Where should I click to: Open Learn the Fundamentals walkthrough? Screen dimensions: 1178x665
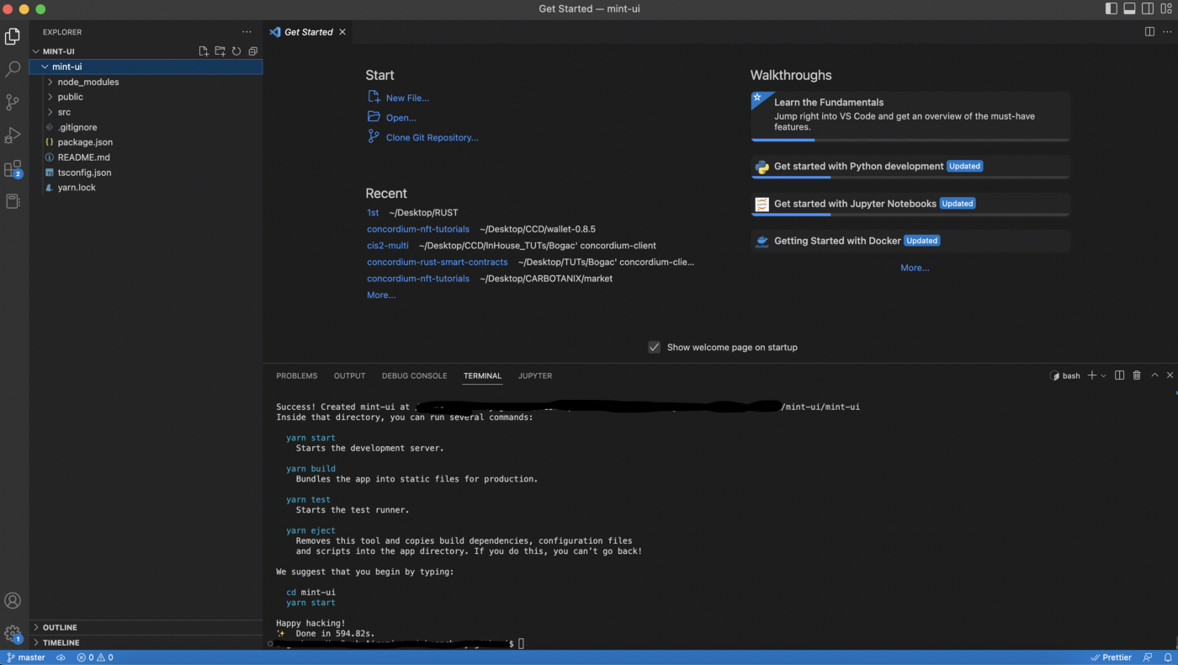tap(910, 116)
